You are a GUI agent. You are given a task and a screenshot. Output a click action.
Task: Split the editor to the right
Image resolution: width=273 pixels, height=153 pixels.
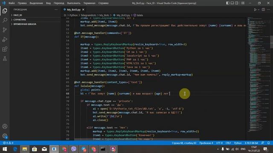click(x=263, y=10)
